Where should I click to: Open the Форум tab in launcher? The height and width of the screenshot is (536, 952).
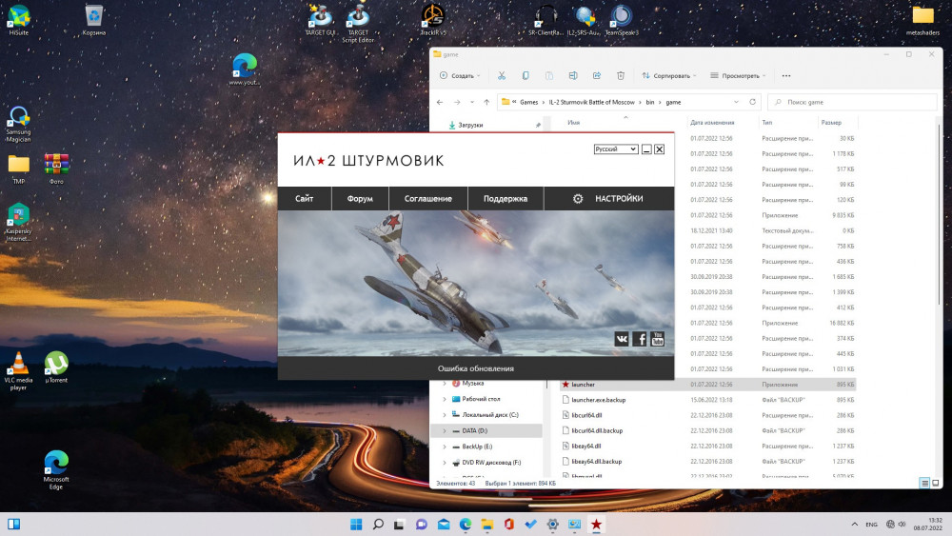pos(360,198)
